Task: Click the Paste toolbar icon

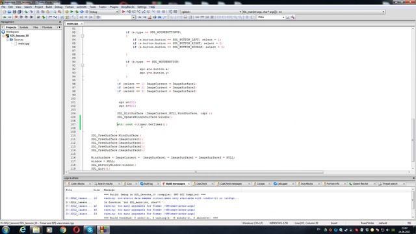Action: (x=47, y=12)
